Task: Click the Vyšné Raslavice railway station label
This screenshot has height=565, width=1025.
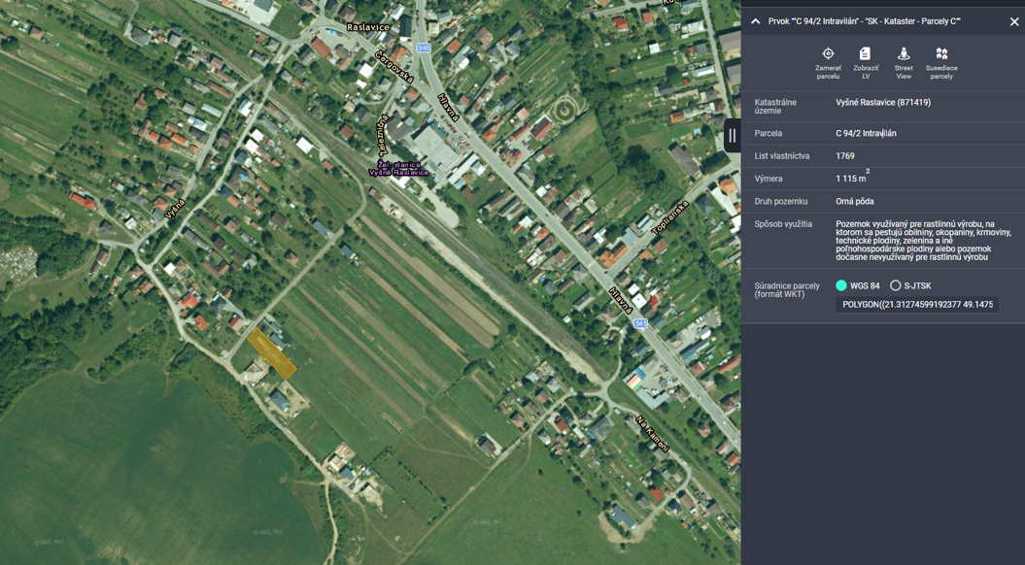Action: tap(398, 169)
